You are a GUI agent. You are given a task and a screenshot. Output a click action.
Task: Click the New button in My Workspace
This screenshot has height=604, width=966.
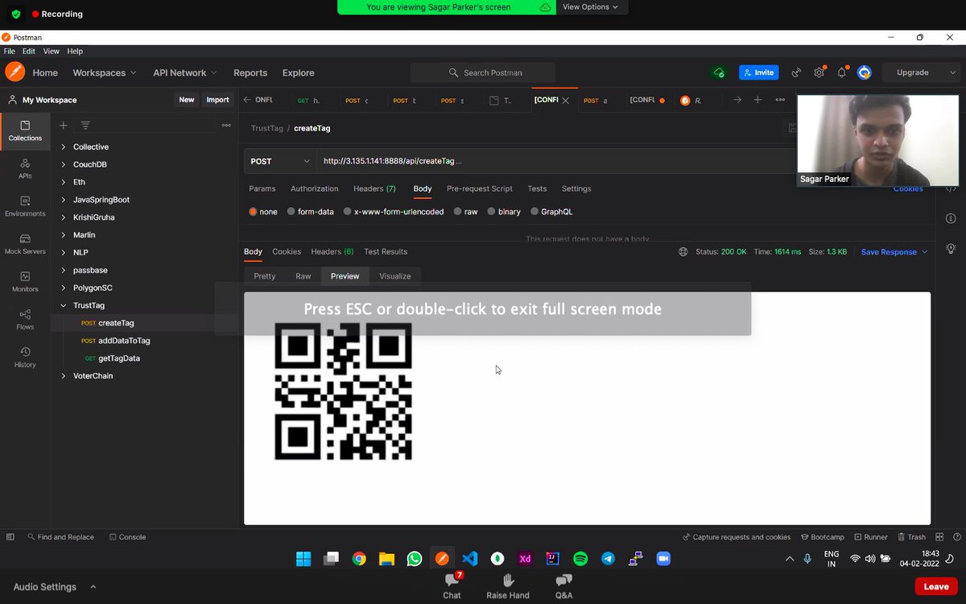tap(187, 100)
